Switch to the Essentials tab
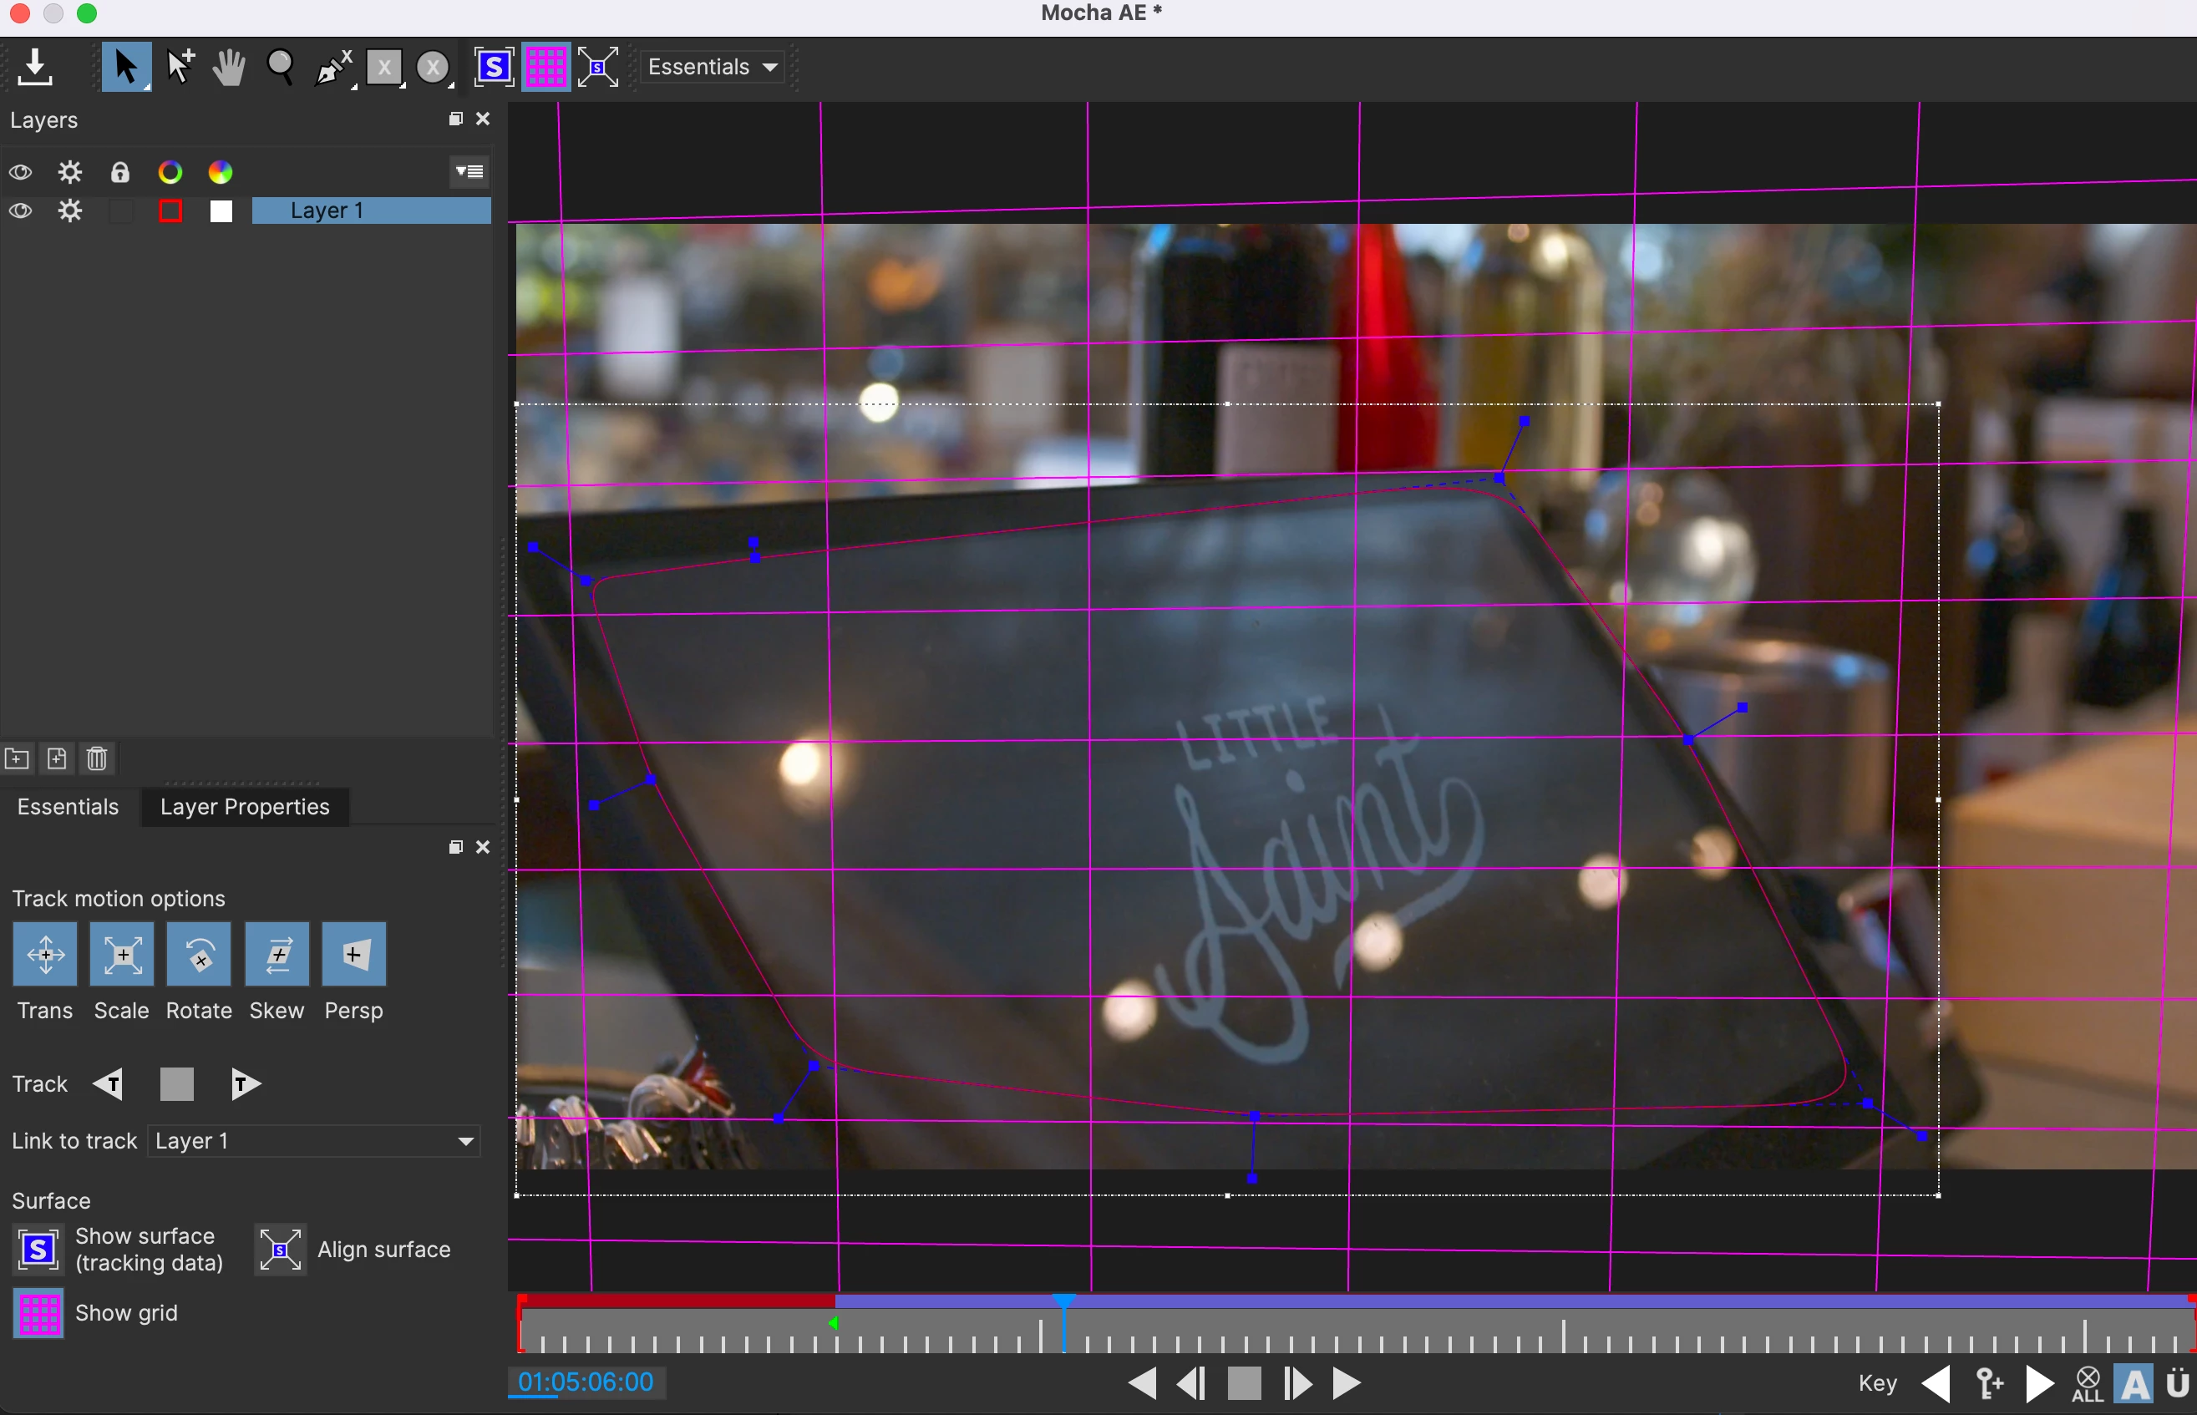The height and width of the screenshot is (1415, 2197). [x=68, y=807]
